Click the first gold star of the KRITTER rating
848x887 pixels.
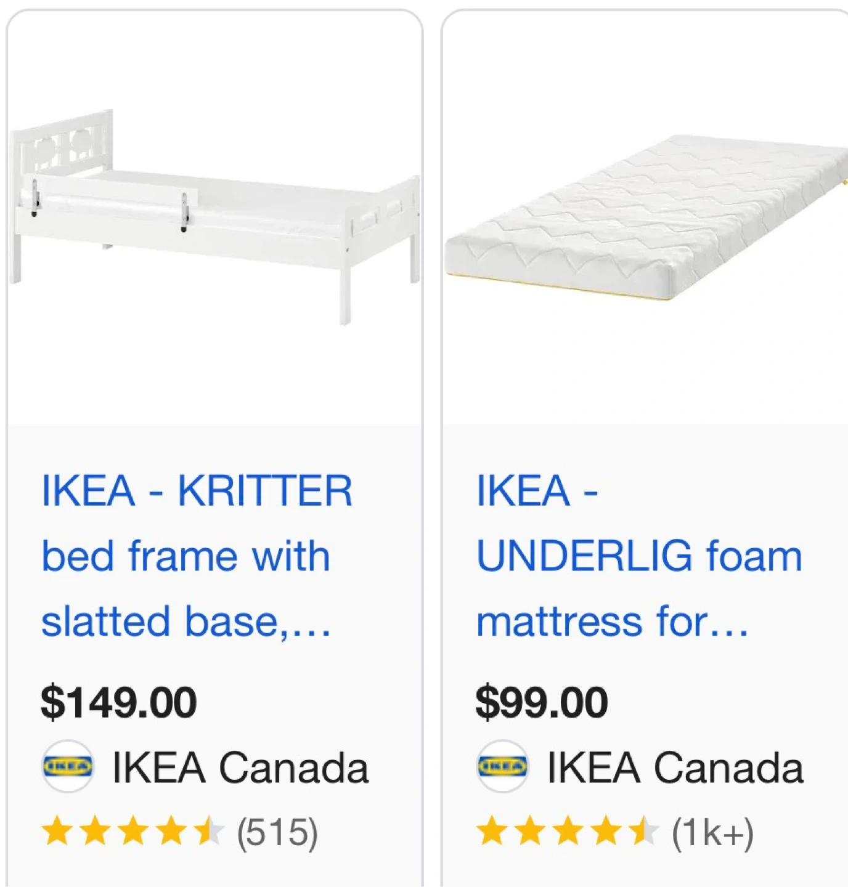point(57,832)
